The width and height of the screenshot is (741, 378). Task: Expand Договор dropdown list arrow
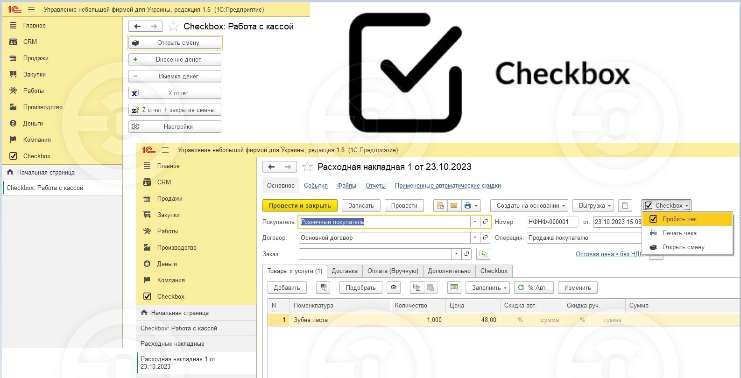[x=475, y=238]
